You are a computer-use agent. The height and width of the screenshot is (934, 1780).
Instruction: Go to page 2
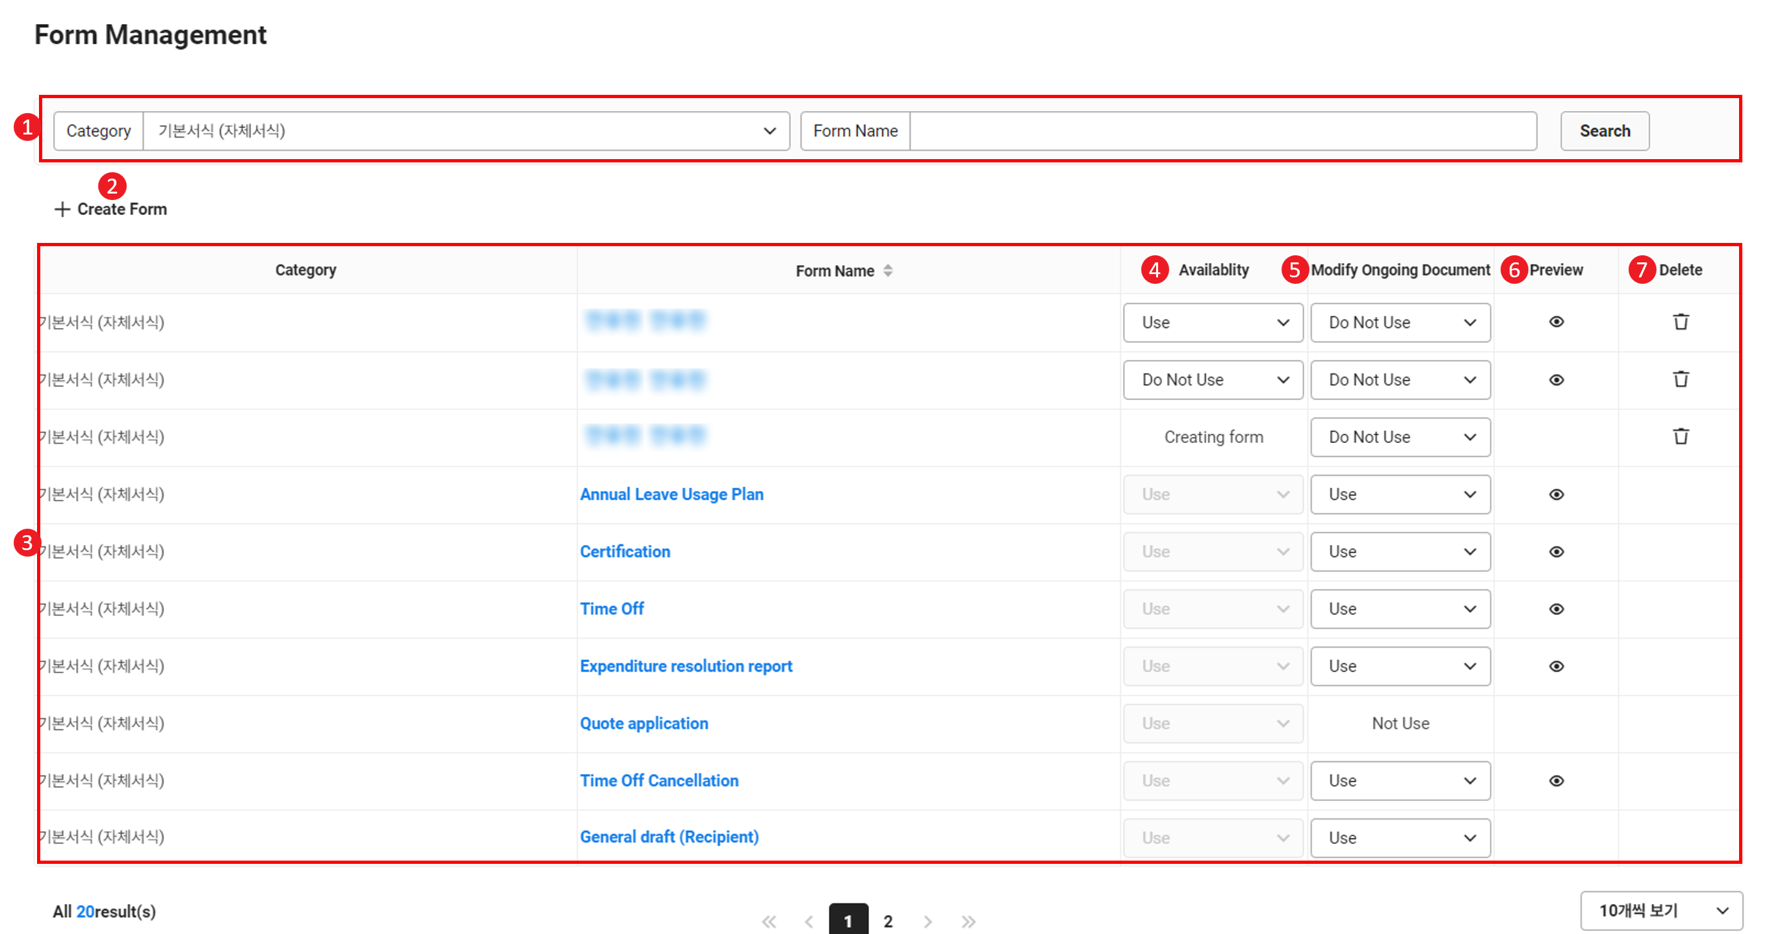pos(888,921)
